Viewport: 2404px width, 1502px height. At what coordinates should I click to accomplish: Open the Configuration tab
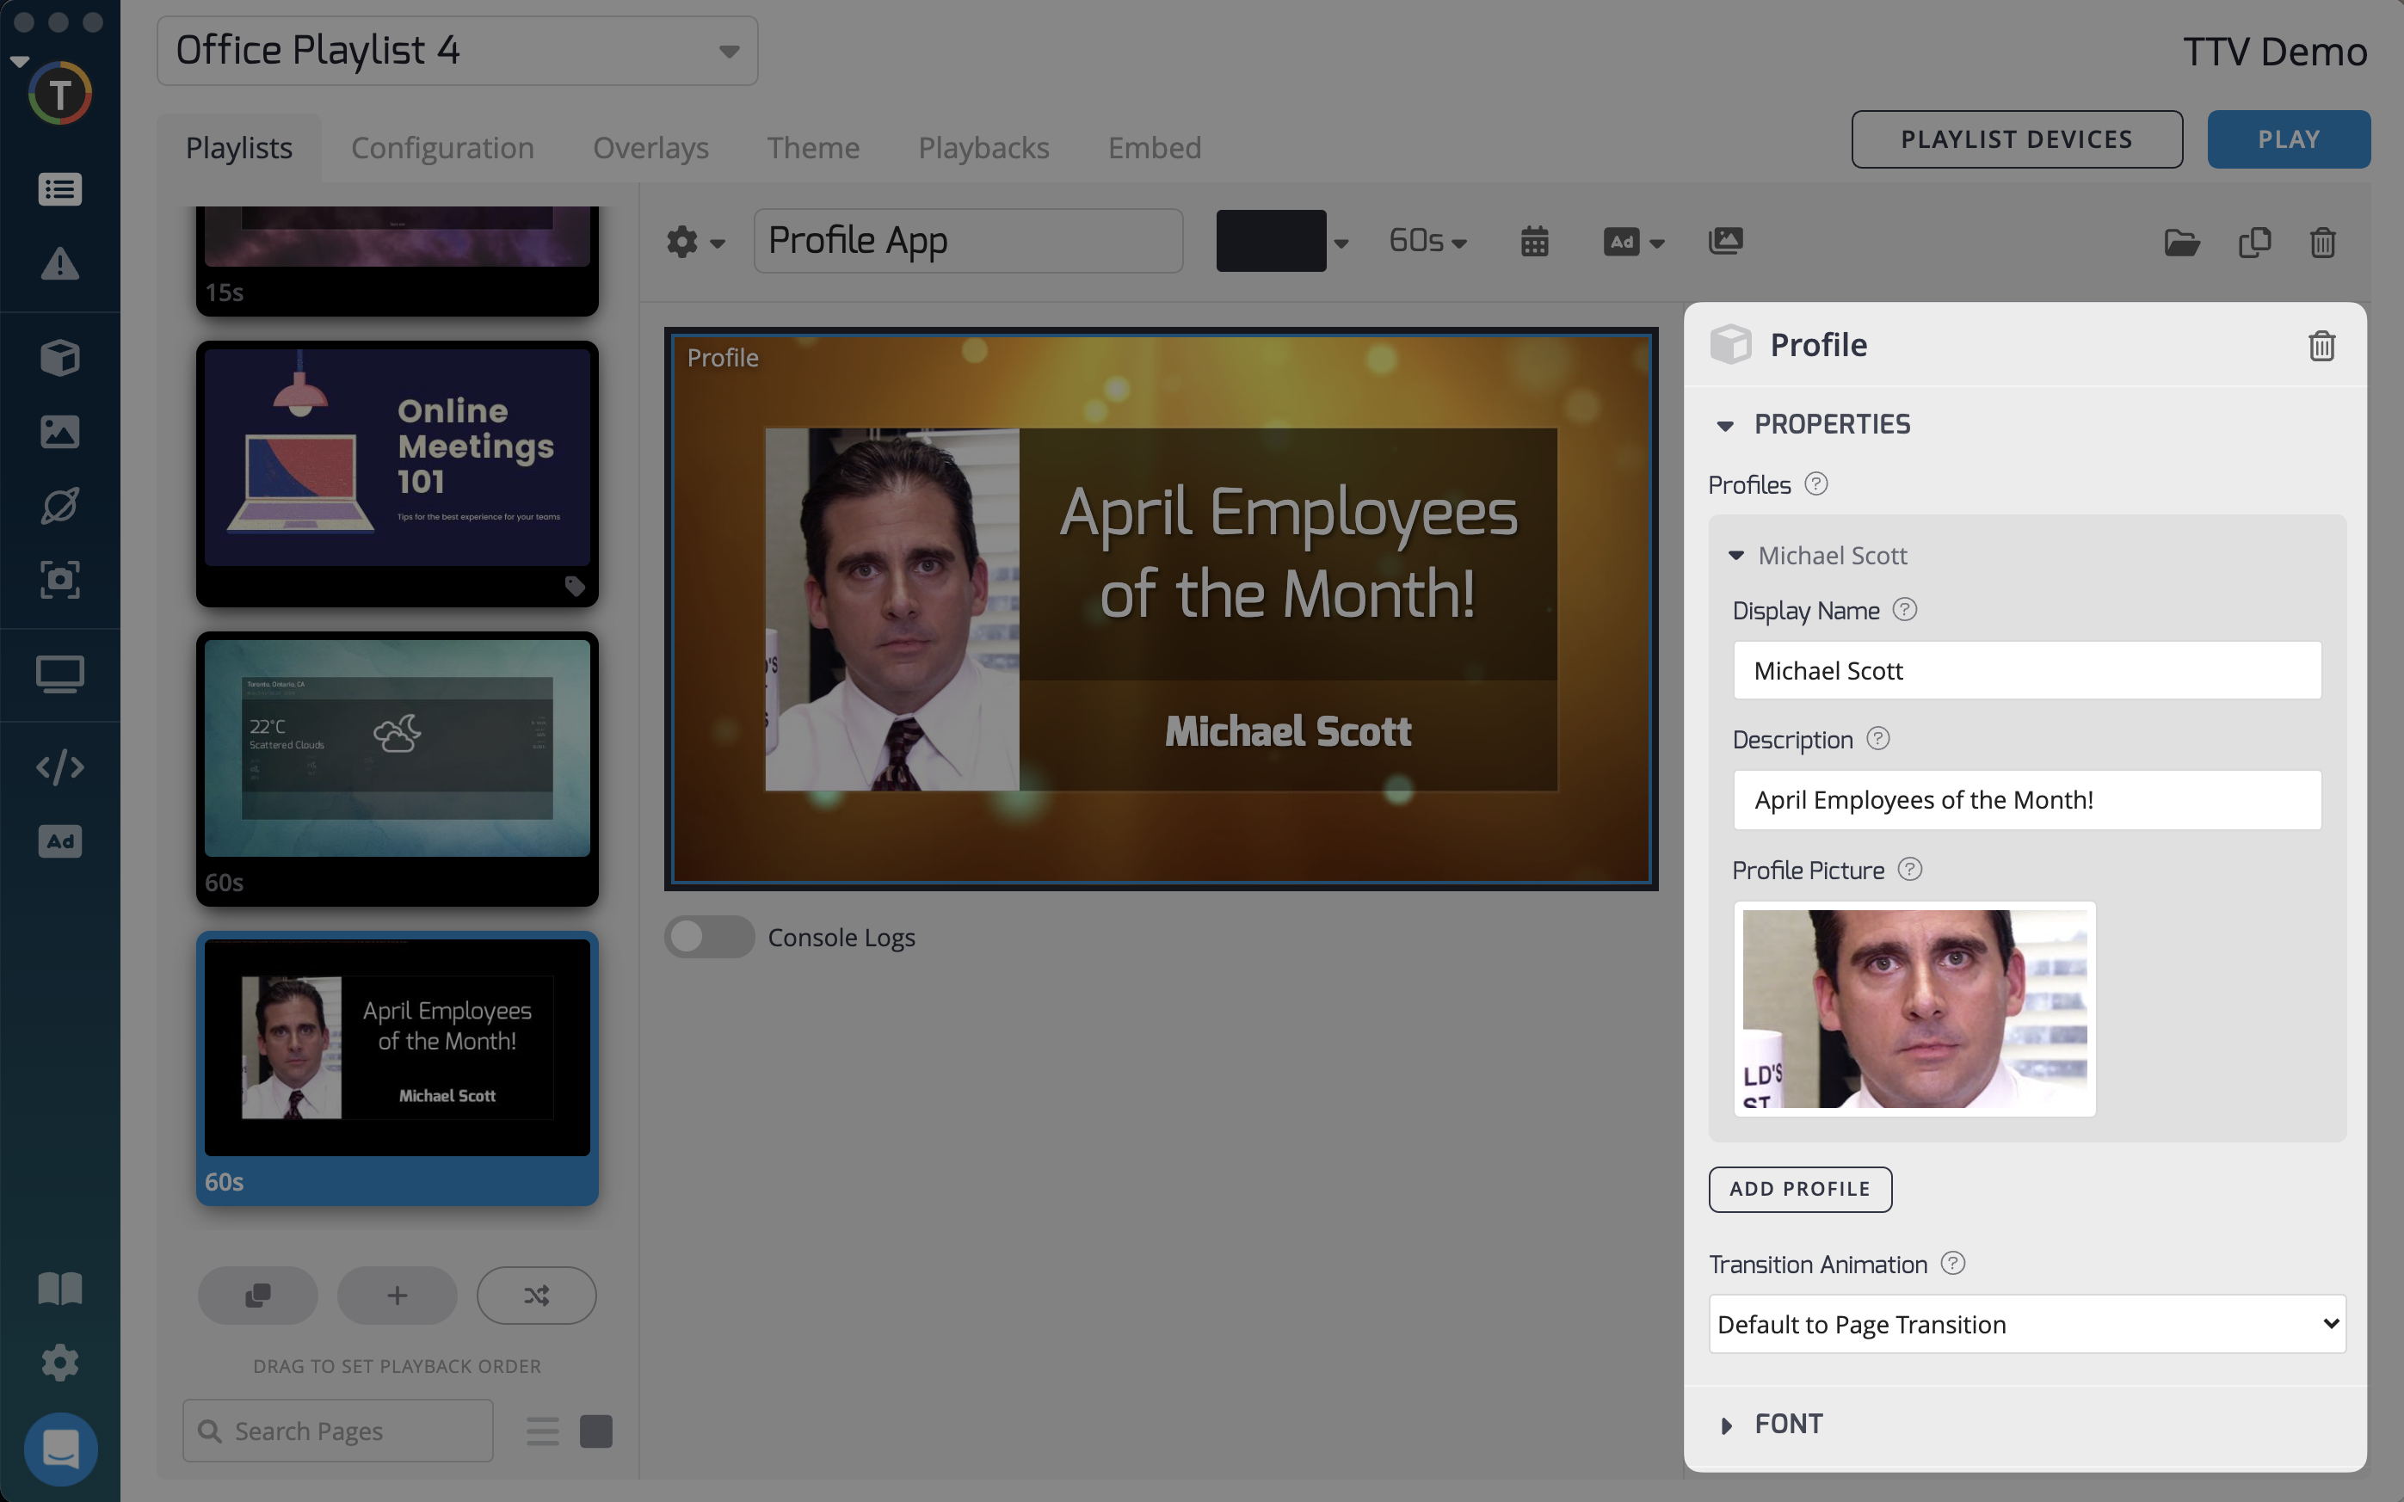click(x=442, y=148)
